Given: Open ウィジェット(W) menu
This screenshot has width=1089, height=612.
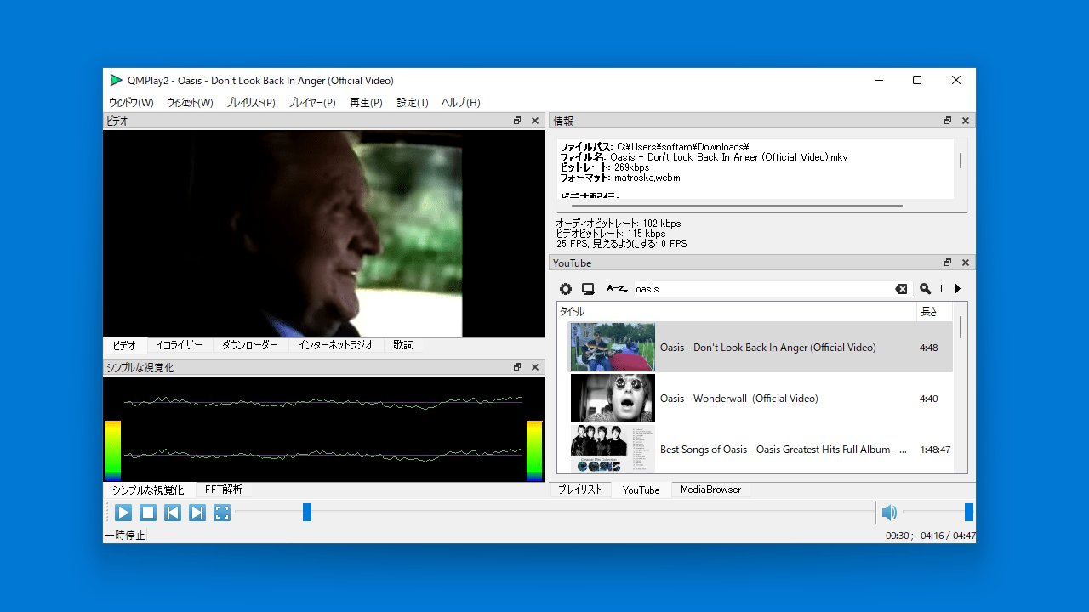Looking at the screenshot, I should click(190, 102).
